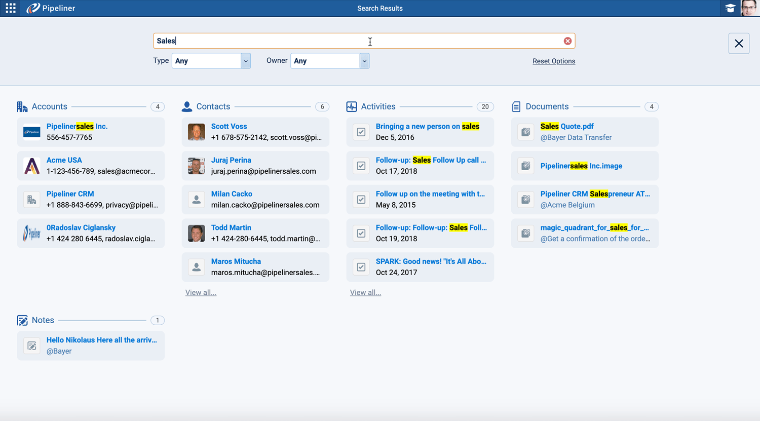The height and width of the screenshot is (421, 760).
Task: Click the Accounts section building icon
Action: click(22, 107)
